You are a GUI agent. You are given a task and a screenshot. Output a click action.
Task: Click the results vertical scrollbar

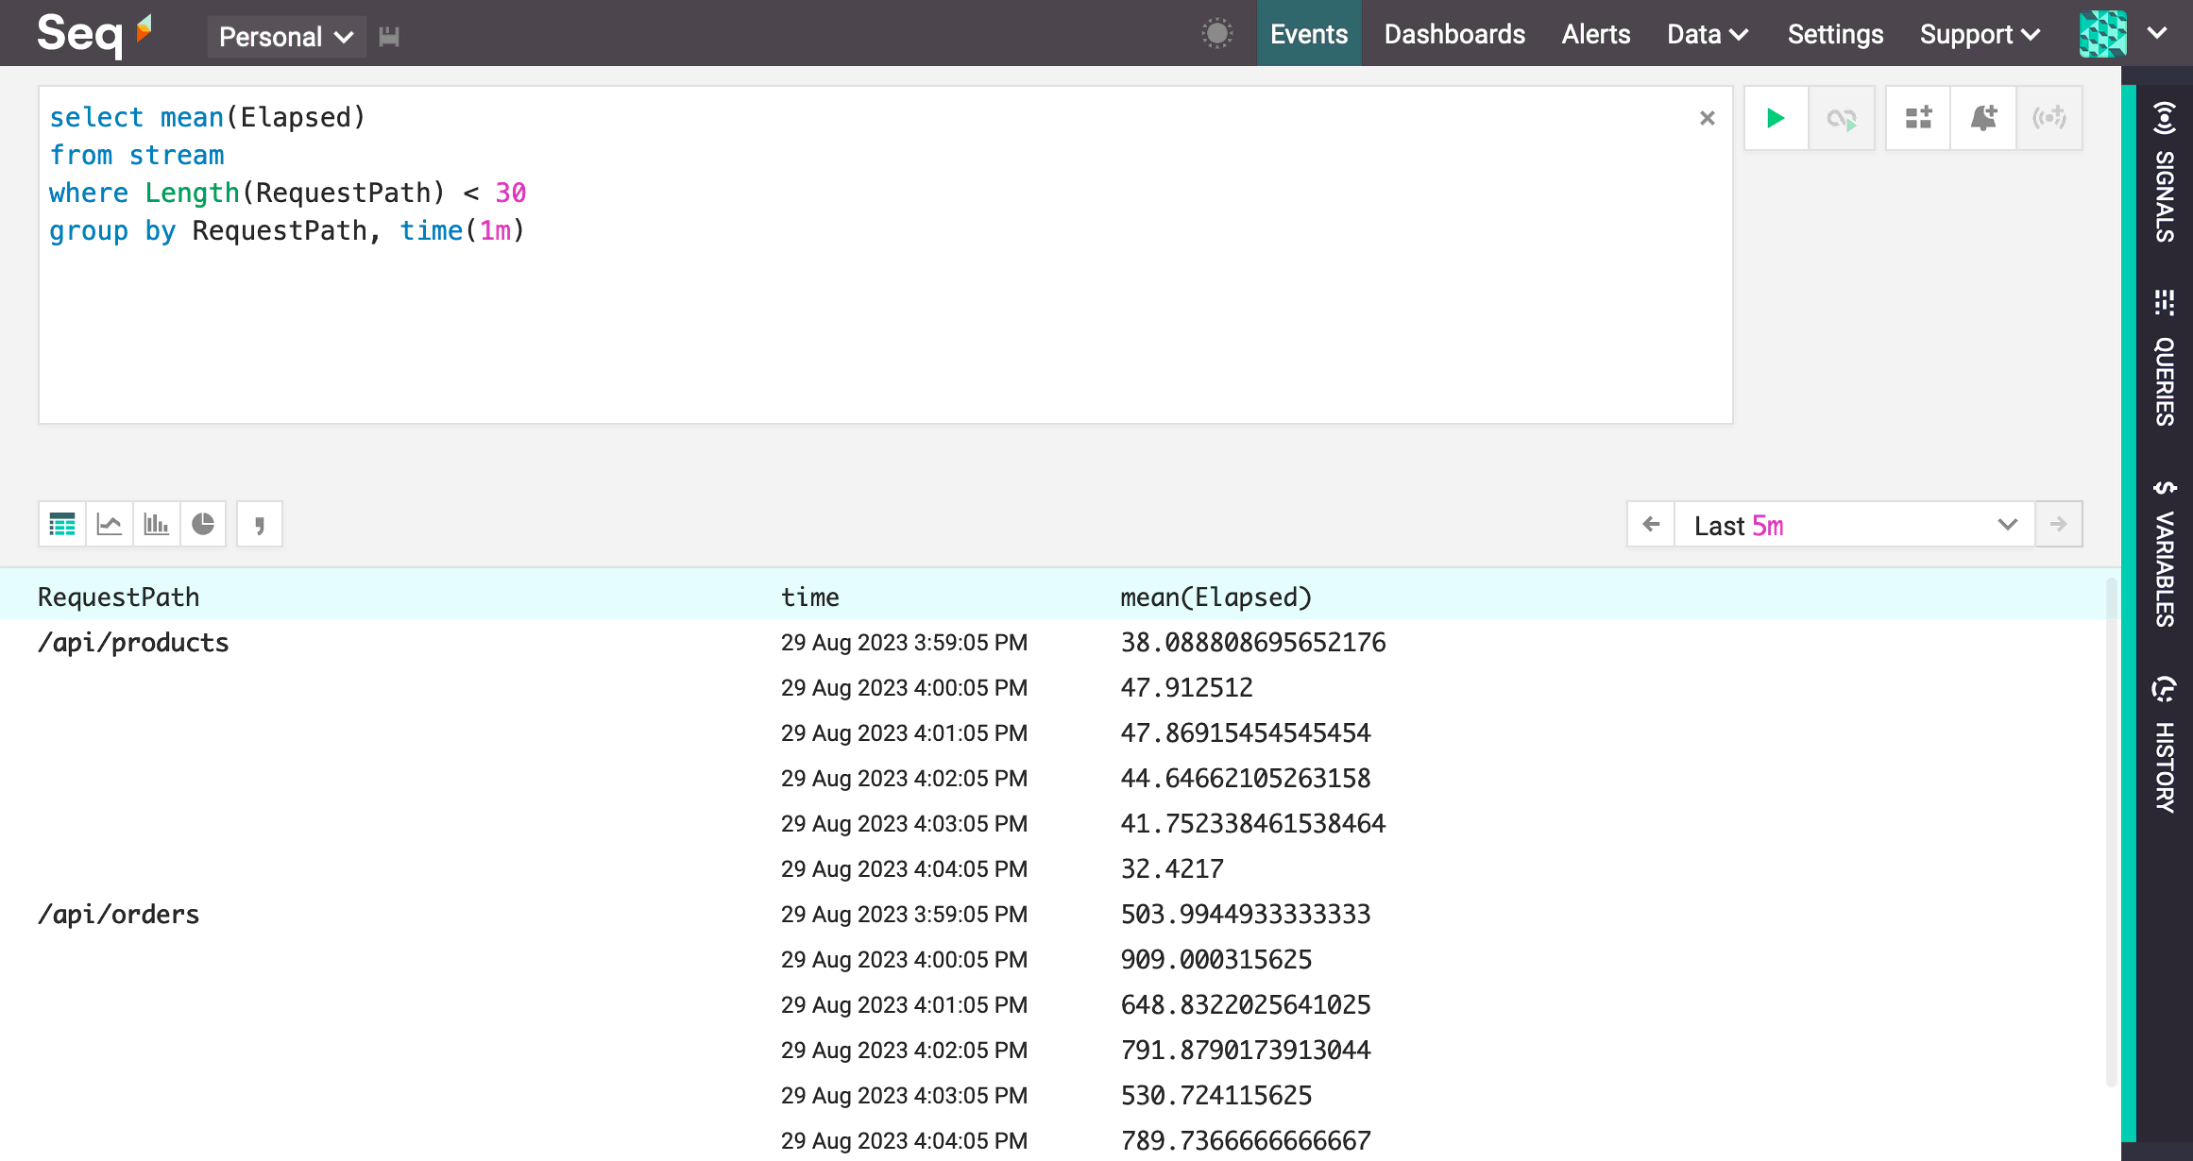[x=2112, y=831]
